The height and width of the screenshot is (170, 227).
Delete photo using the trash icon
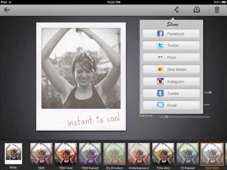click(x=217, y=10)
